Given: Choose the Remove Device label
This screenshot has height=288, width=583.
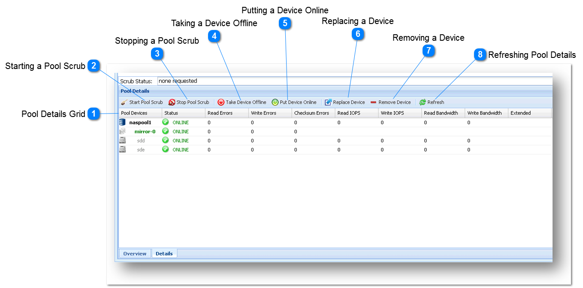Looking at the screenshot, I should point(394,102).
